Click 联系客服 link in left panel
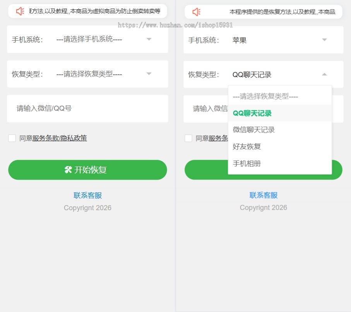The height and width of the screenshot is (312, 351). click(88, 195)
